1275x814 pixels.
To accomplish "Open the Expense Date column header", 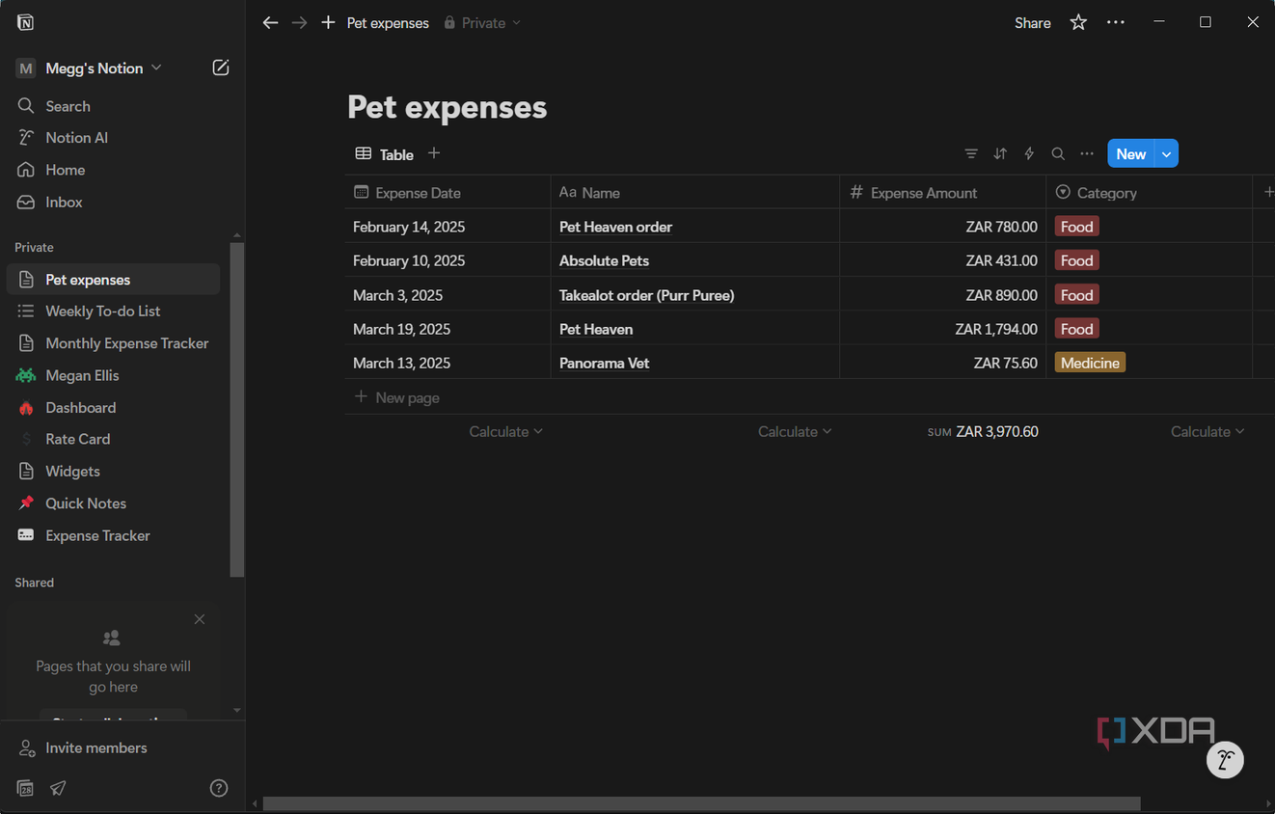I will click(x=448, y=192).
